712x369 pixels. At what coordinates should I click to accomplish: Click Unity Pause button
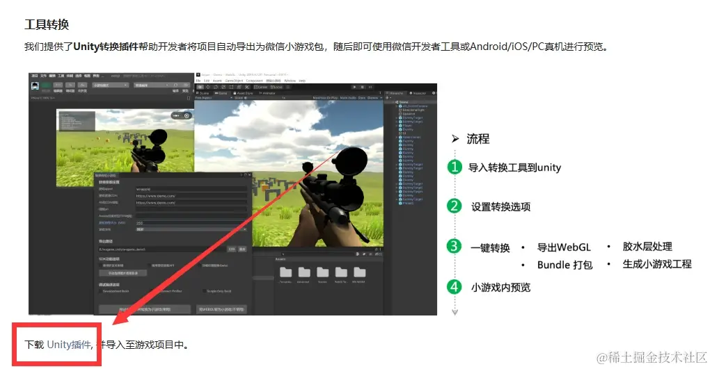tap(363, 87)
